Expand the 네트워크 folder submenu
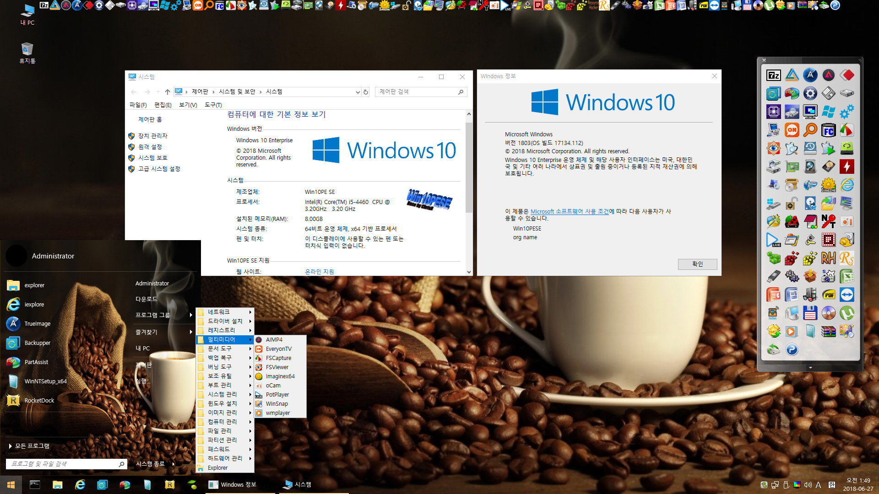879x494 pixels. click(225, 312)
